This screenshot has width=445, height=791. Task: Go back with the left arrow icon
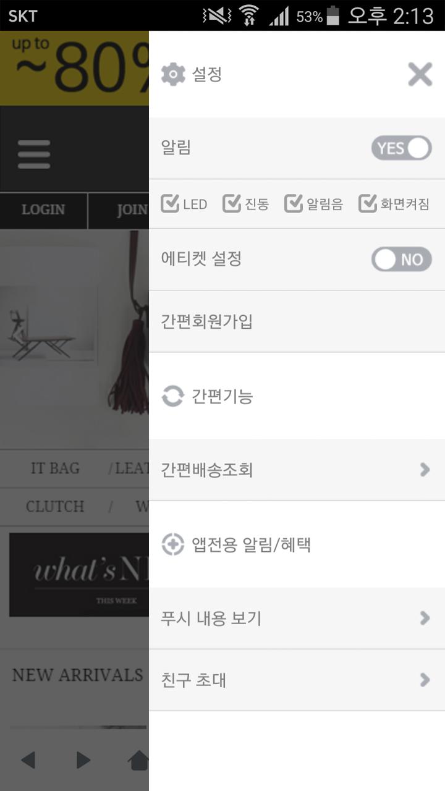[28, 760]
